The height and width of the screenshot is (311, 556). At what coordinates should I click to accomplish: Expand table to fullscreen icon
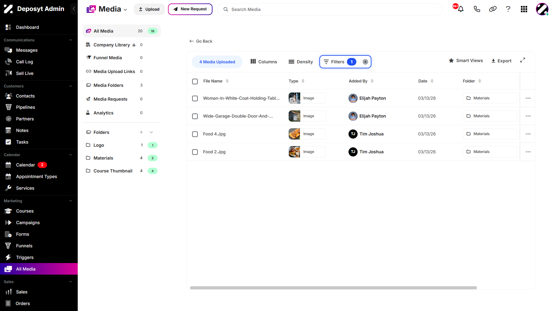(x=522, y=60)
